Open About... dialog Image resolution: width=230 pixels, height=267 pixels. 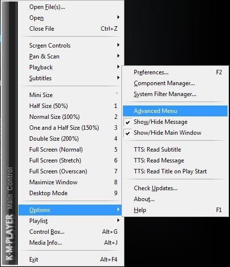[x=175, y=199]
